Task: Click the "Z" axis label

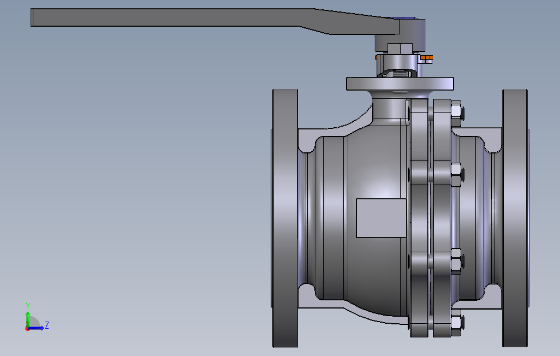Action: (x=47, y=325)
